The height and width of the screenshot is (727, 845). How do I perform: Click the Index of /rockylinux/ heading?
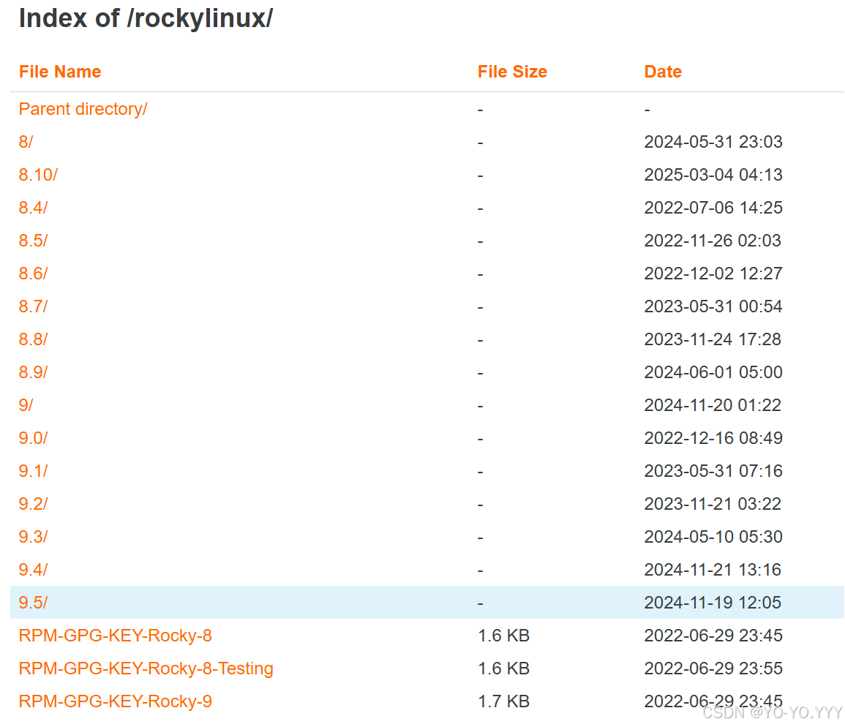[x=146, y=18]
